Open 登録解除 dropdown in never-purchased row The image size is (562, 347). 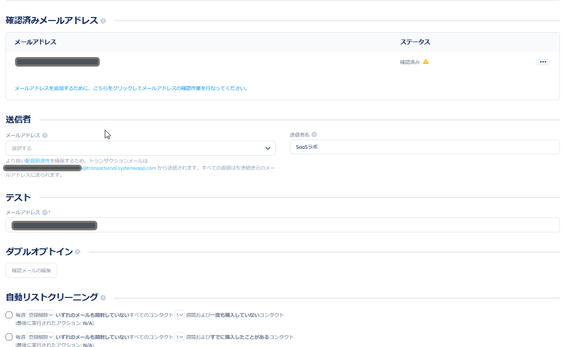pyautogui.click(x=41, y=315)
